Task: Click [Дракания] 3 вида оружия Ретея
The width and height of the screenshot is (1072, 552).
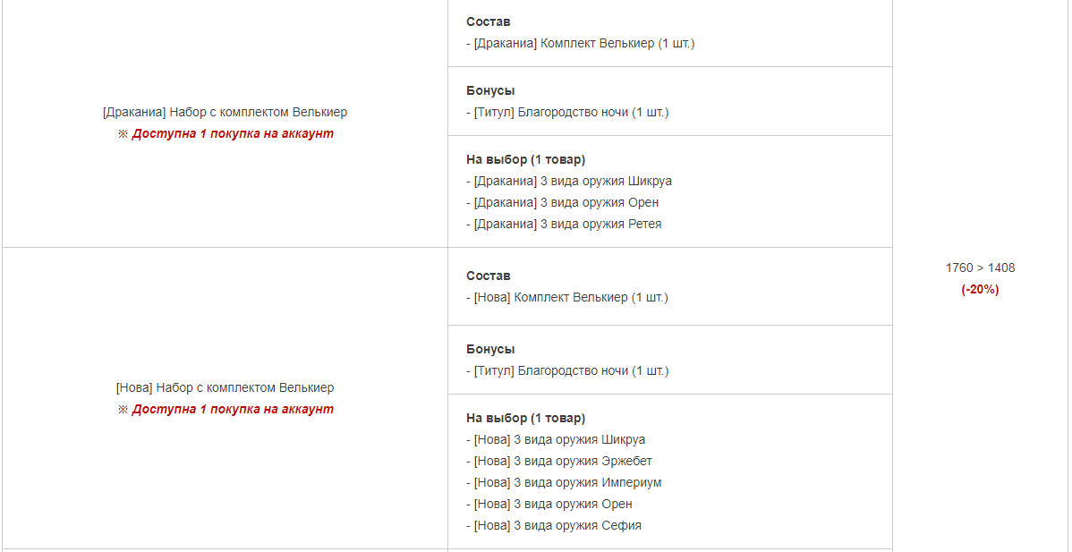Action: coord(564,224)
